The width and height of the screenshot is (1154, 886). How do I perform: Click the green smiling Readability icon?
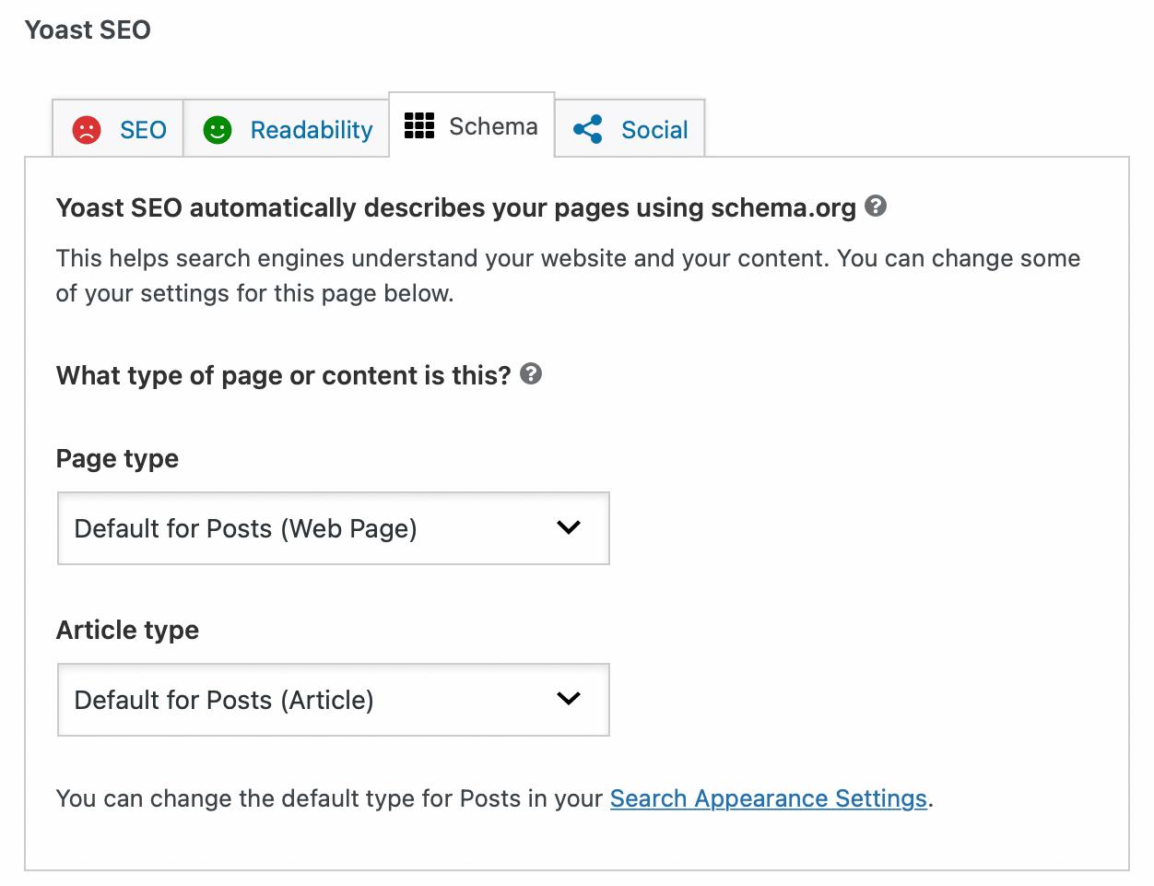(217, 130)
